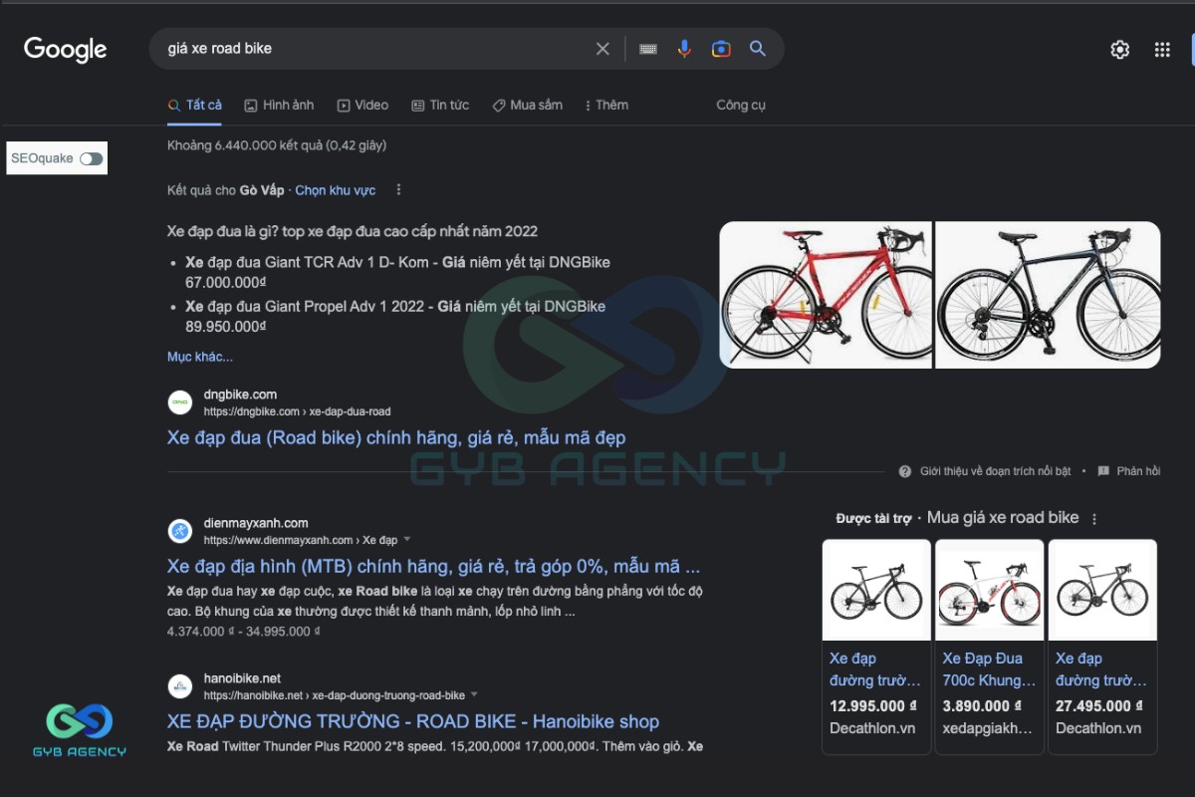Open the Xe Đạp Đua 700c bike image
This screenshot has width=1195, height=797.
pos(989,592)
